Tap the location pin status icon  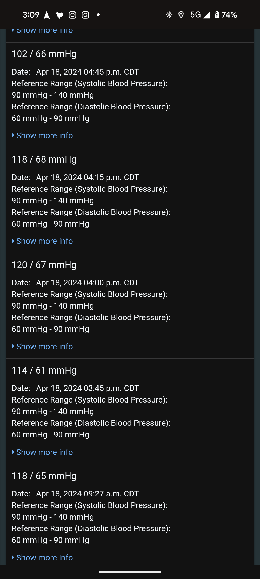pos(181,15)
